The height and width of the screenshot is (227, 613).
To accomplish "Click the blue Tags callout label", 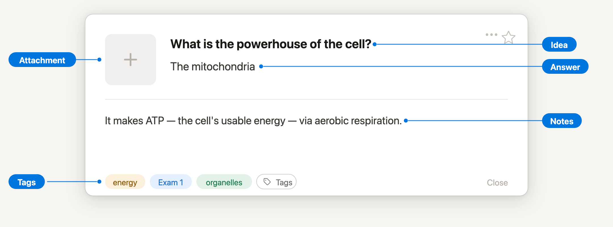I will coord(27,182).
